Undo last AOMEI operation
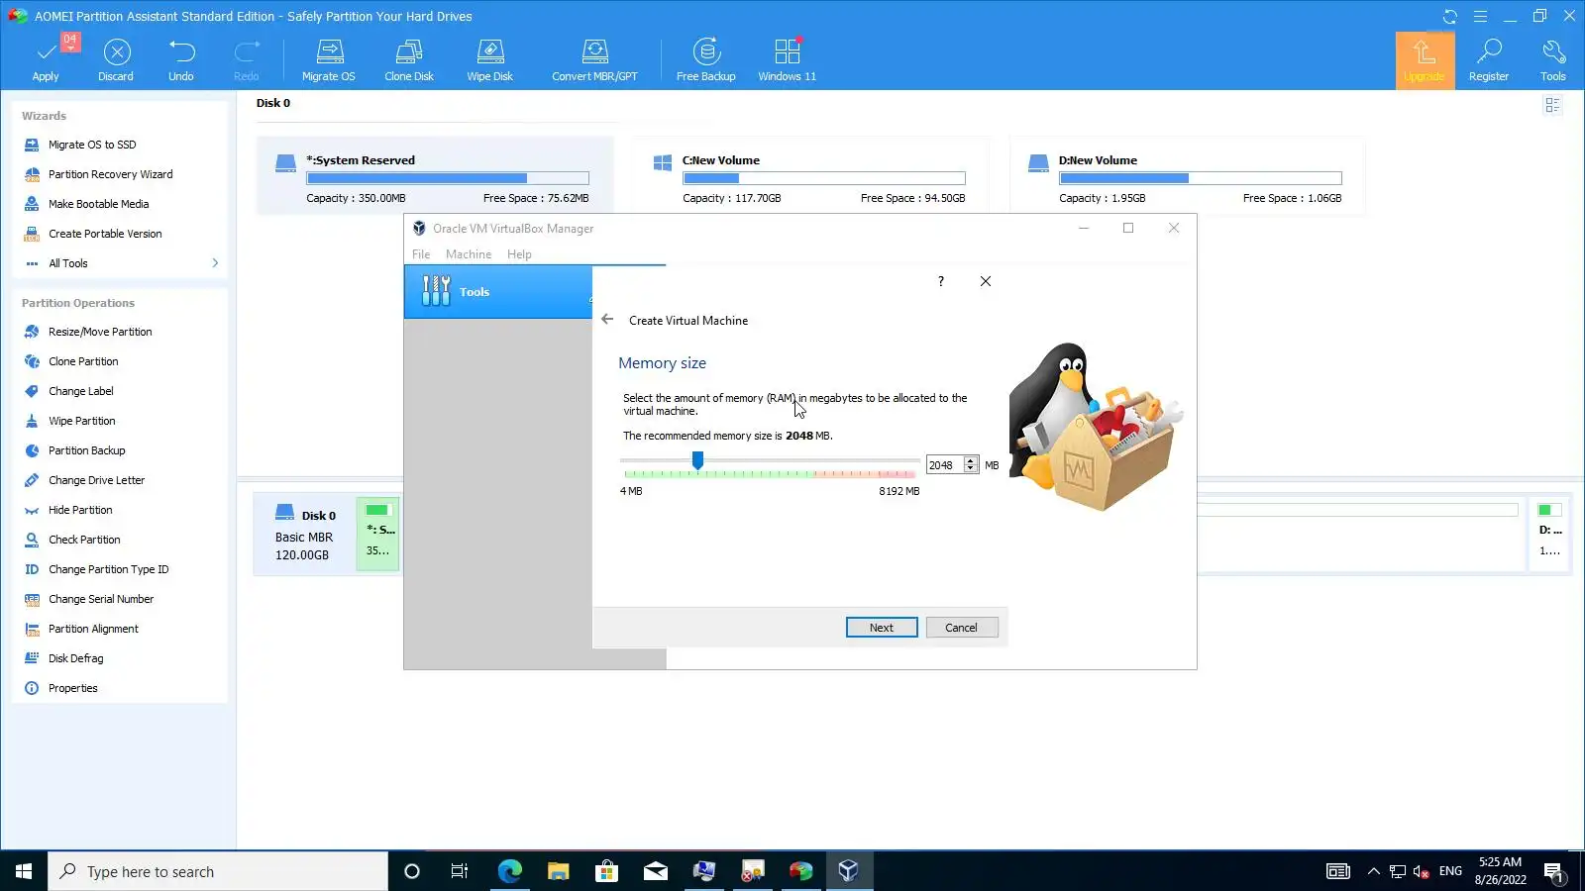1585x891 pixels. [x=181, y=60]
